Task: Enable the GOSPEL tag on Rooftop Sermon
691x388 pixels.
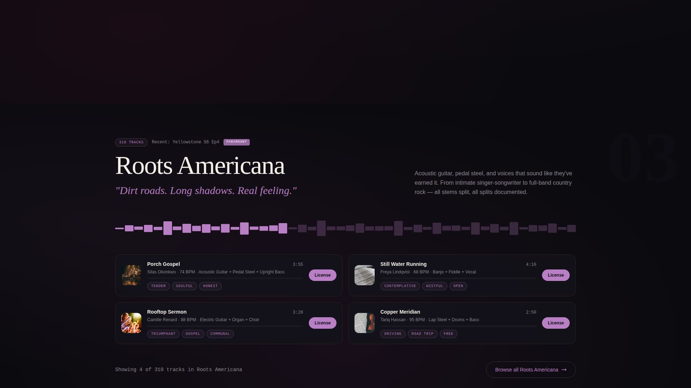Action: pyautogui.click(x=193, y=334)
